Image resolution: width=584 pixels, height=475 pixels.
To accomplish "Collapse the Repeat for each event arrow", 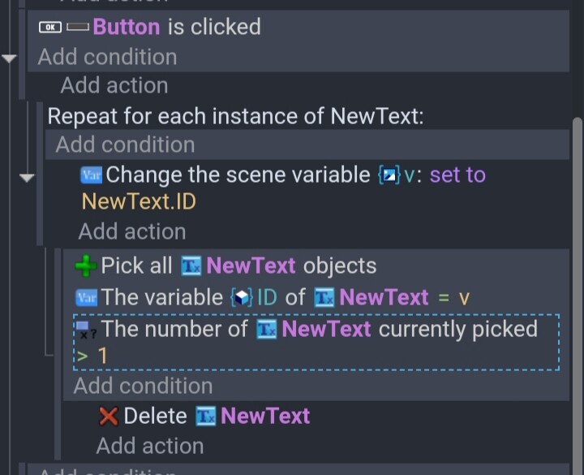I will [27, 178].
